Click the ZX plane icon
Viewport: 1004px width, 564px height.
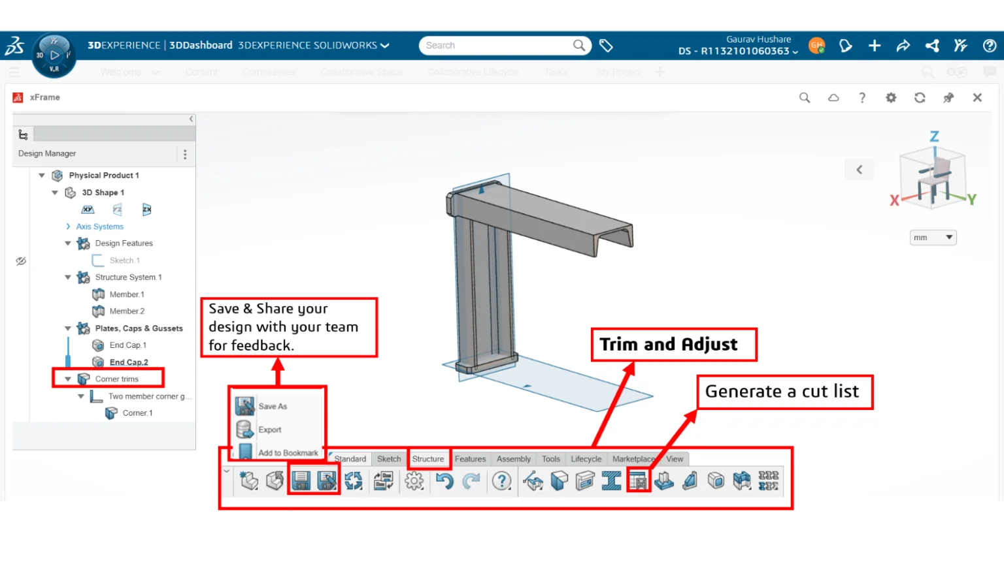(147, 210)
